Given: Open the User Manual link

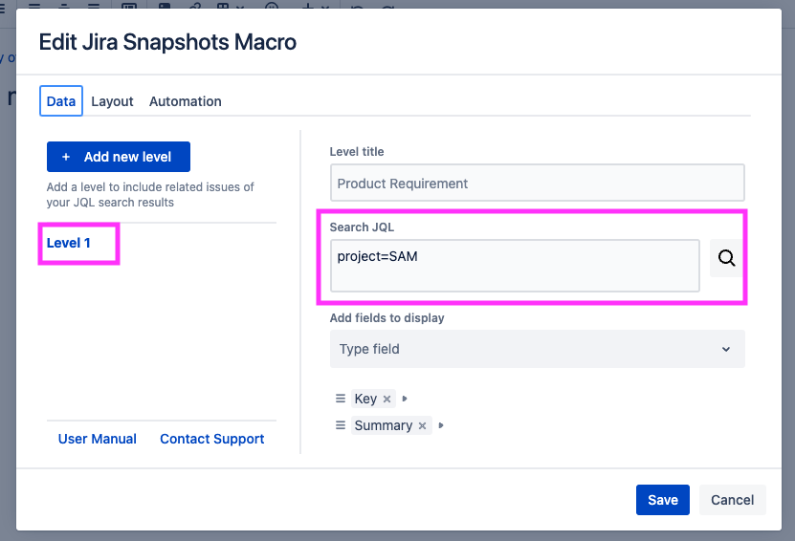Looking at the screenshot, I should 98,439.
